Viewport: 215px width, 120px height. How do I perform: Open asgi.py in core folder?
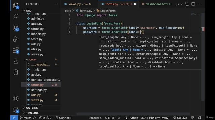(x=41, y=75)
